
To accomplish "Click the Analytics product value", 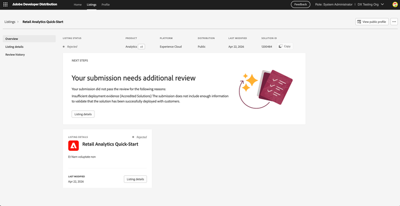I will tap(131, 47).
